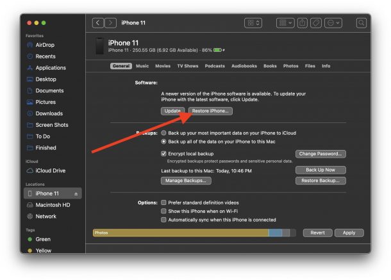The width and height of the screenshot is (391, 280).
Task: Click the Revert button
Action: (317, 233)
